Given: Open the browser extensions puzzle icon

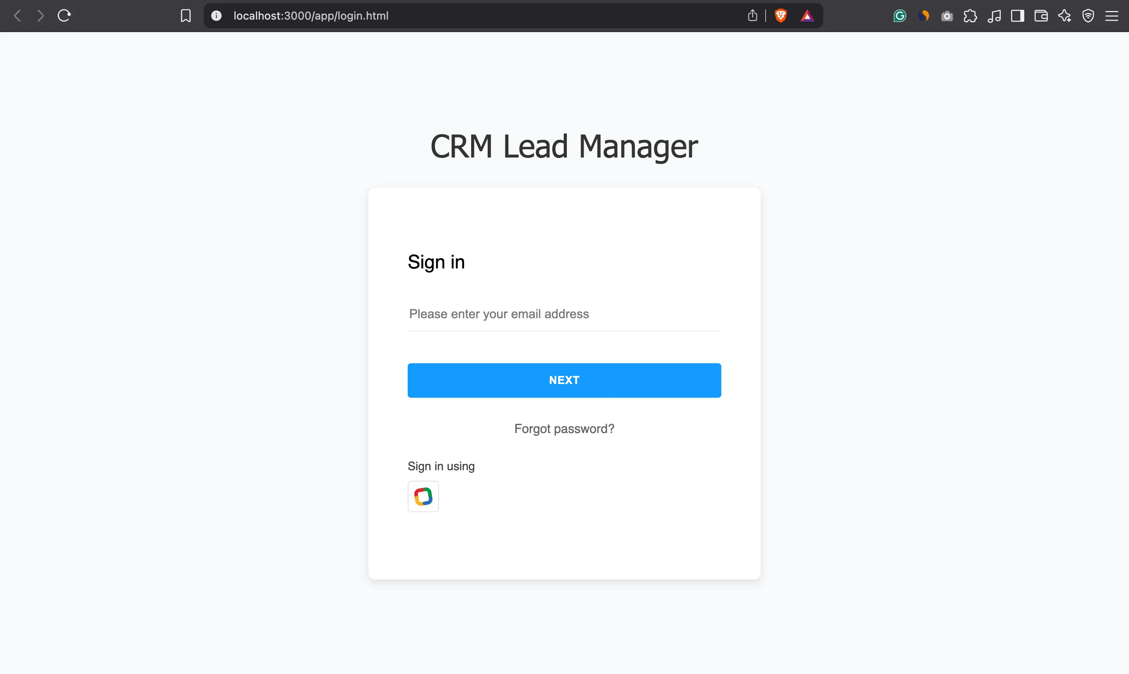Looking at the screenshot, I should [970, 16].
